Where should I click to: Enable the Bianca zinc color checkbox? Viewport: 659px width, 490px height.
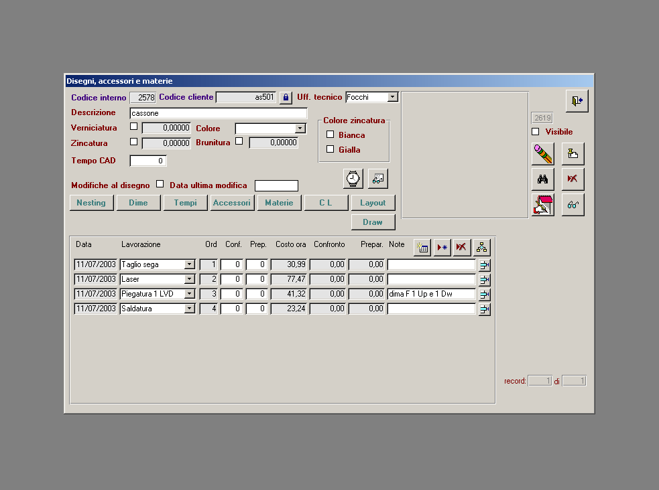click(331, 135)
